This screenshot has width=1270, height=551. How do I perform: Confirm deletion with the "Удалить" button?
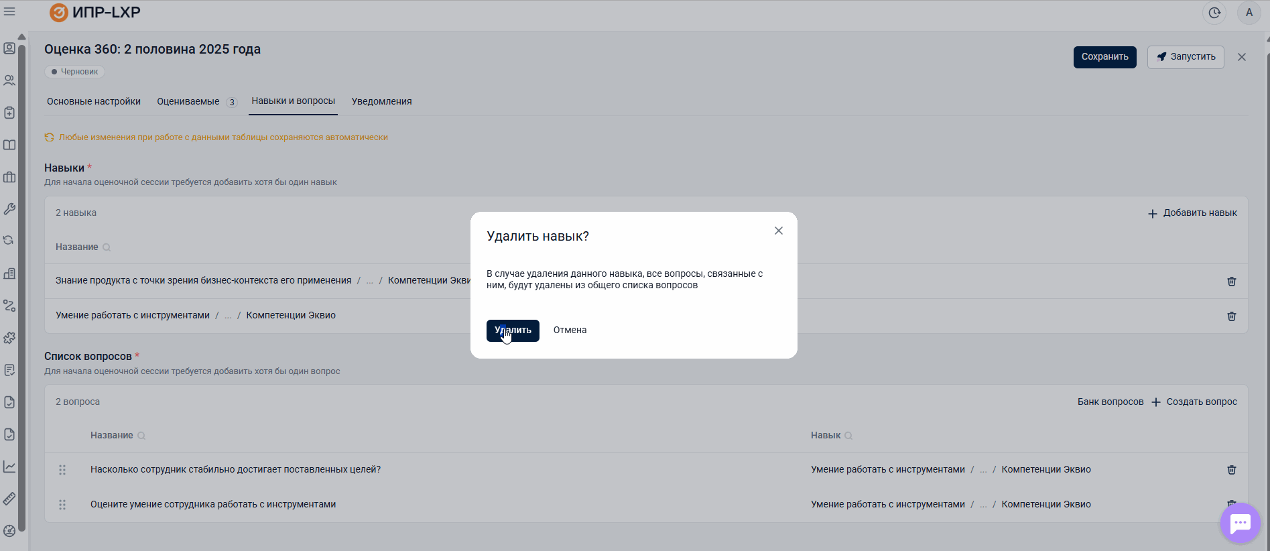click(513, 330)
